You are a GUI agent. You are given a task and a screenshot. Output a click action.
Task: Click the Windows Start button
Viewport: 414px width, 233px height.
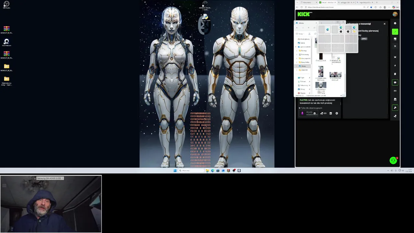point(175,171)
